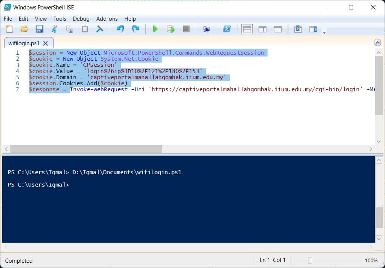Open the View menu
Screen dimensions: 385x268
pos(41,18)
